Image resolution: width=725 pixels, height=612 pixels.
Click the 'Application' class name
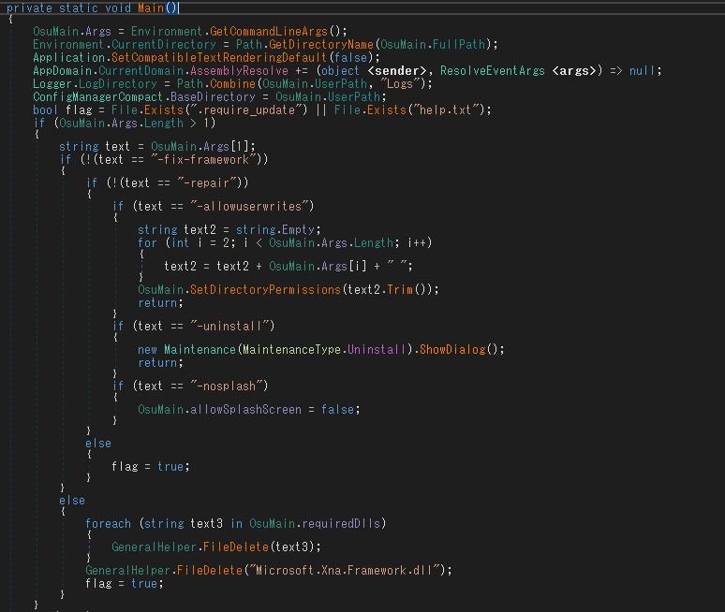pyautogui.click(x=69, y=58)
